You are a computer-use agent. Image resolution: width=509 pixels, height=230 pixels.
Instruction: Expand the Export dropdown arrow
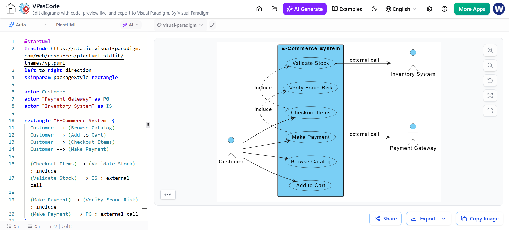tap(444, 219)
